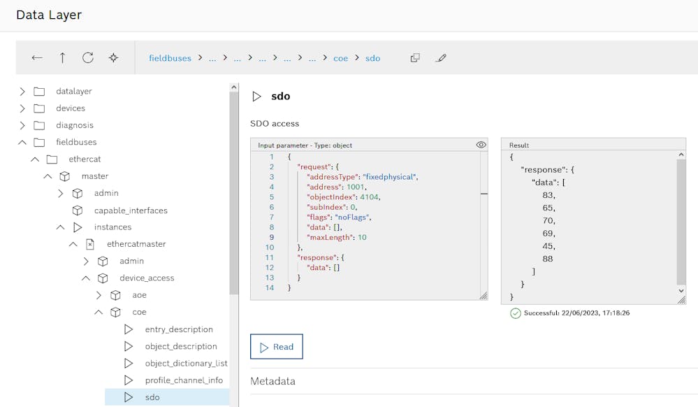The width and height of the screenshot is (698, 407).
Task: Click the copy path icon
Action: [415, 58]
